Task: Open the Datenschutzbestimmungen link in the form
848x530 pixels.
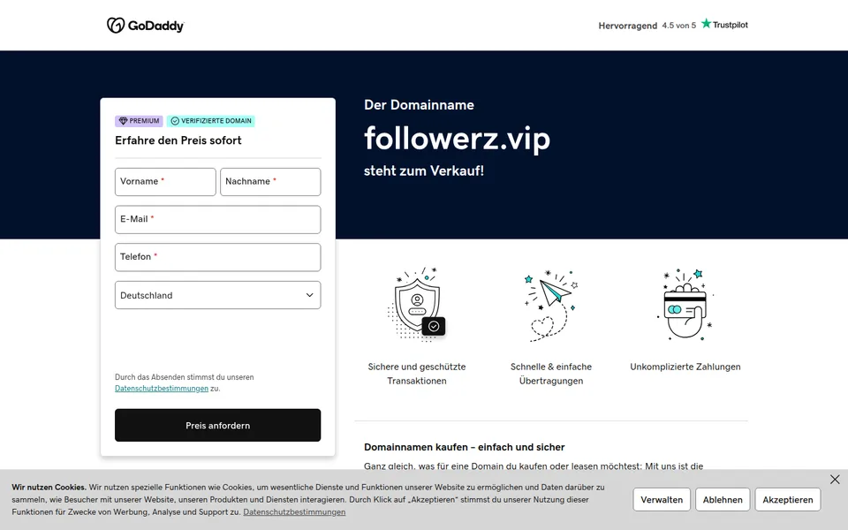Action: click(161, 389)
